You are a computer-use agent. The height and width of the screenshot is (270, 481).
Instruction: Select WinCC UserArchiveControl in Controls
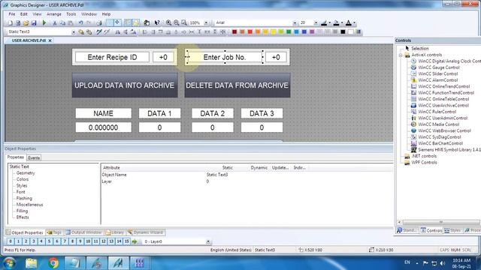point(443,105)
